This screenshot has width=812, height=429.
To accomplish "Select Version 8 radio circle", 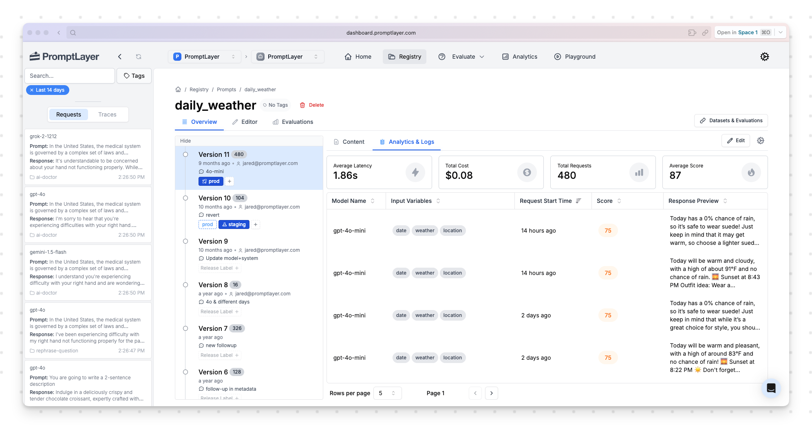I will [x=185, y=285].
